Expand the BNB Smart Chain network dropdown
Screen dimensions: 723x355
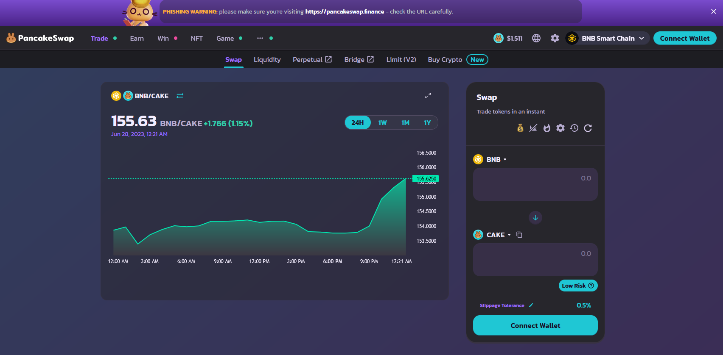[x=607, y=38]
